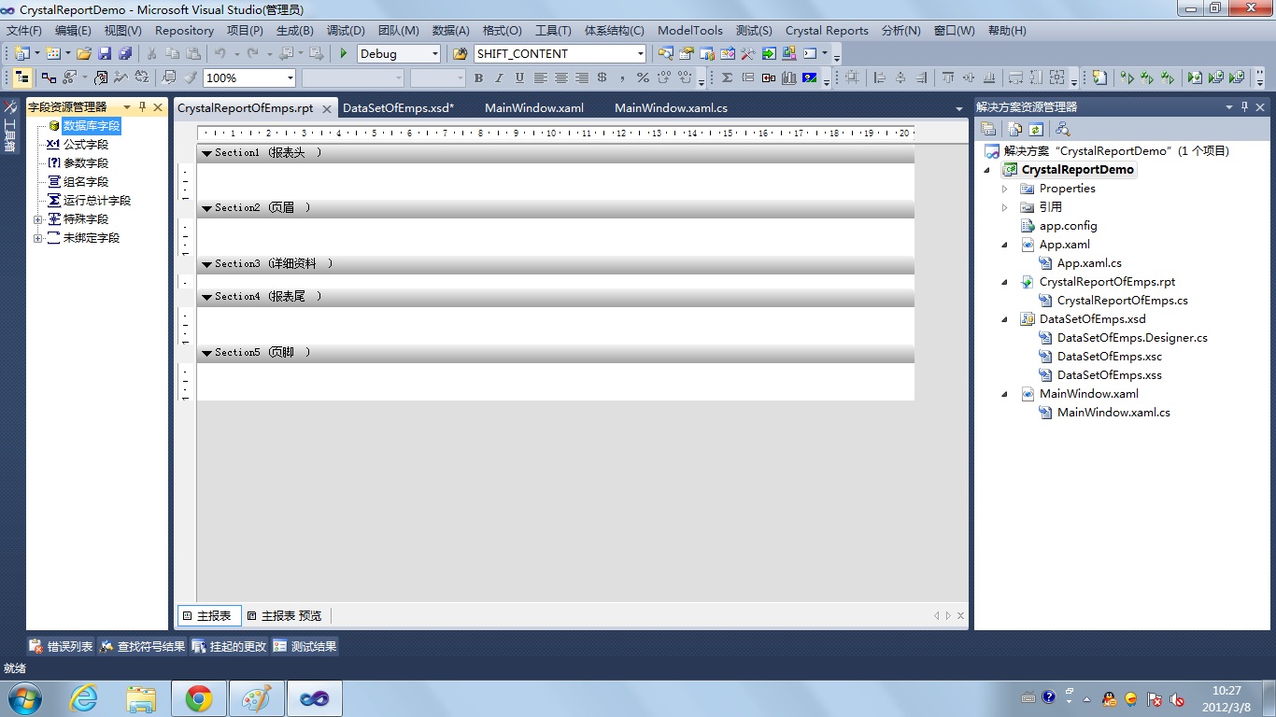The height and width of the screenshot is (717, 1276).
Task: Switch to DataSetOfEmps.xsd* tab
Action: (x=398, y=108)
